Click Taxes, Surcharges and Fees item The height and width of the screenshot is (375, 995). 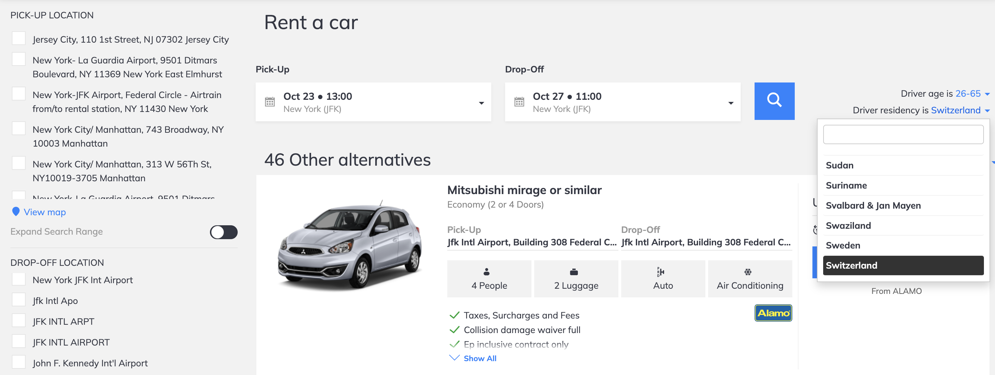click(x=521, y=315)
